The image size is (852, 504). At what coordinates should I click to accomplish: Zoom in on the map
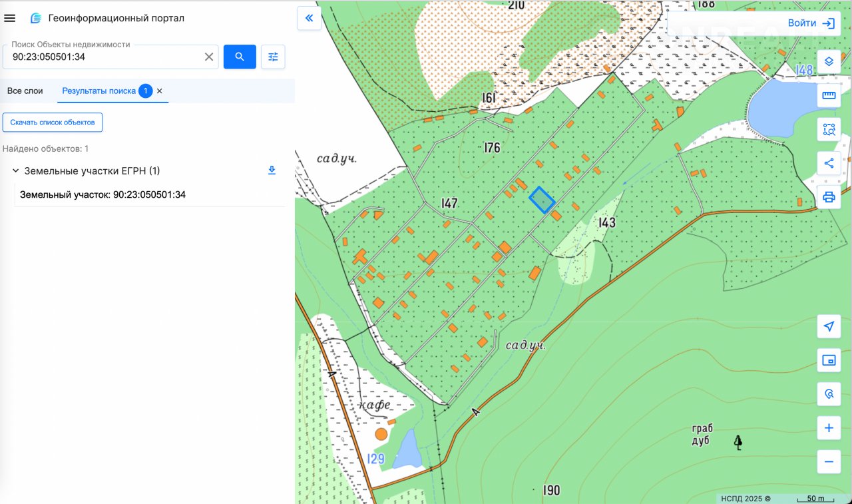[829, 428]
